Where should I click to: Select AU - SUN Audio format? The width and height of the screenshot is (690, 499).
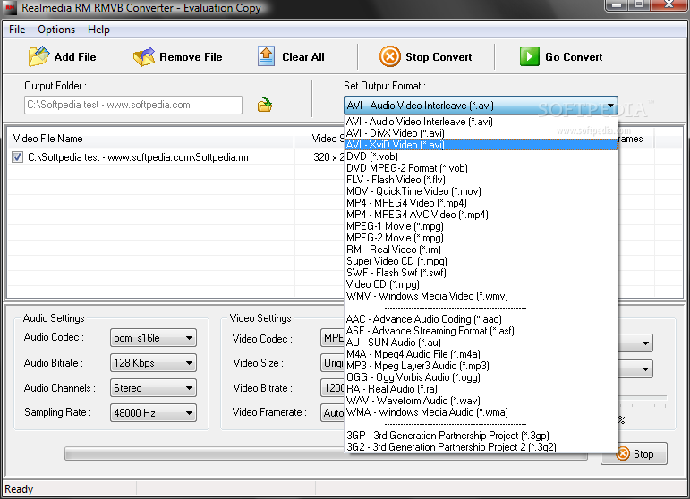click(481, 343)
